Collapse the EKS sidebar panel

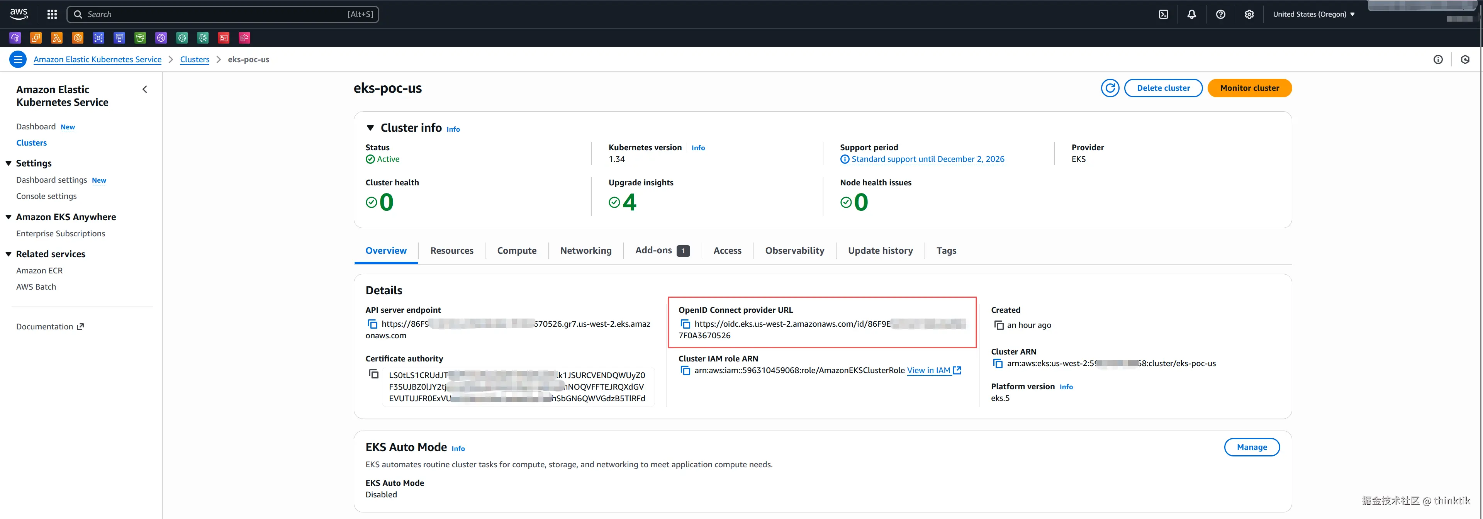pyautogui.click(x=144, y=89)
